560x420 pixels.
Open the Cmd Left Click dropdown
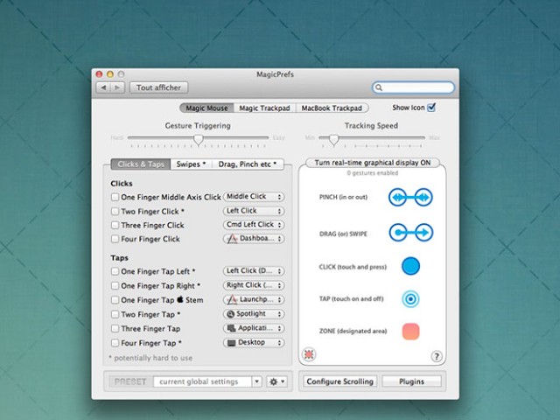[254, 225]
